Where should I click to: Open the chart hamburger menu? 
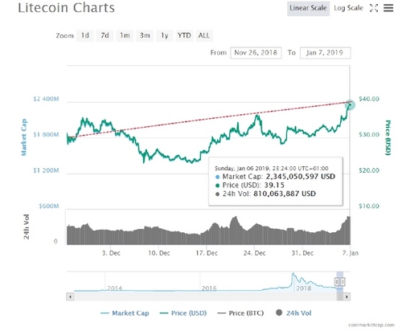tap(388, 8)
